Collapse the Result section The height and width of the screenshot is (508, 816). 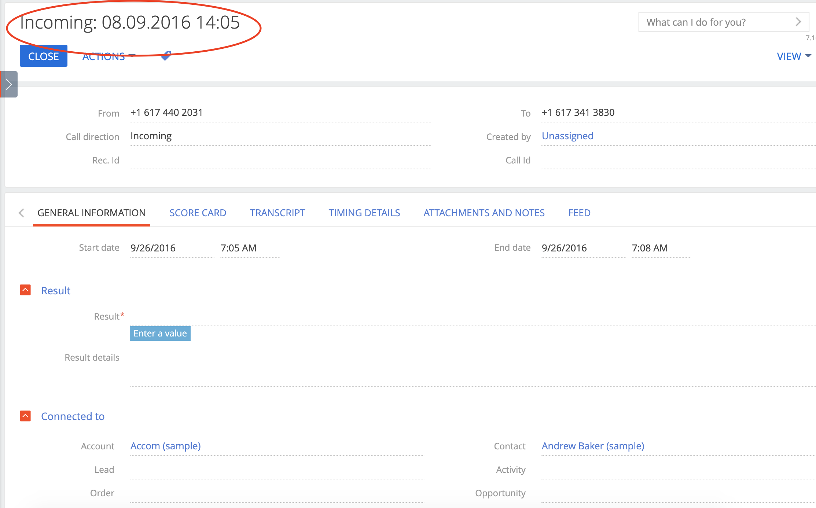tap(25, 290)
